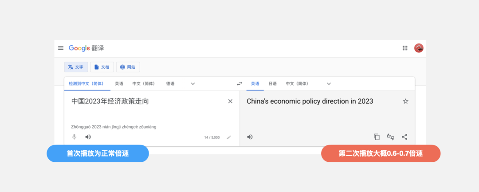Open handwriting pencil input tool
This screenshot has height=192, width=479.
[229, 137]
